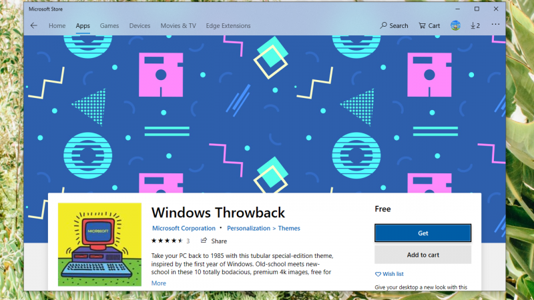The image size is (534, 300).
Task: Go to Movies & TV tab
Action: click(178, 26)
